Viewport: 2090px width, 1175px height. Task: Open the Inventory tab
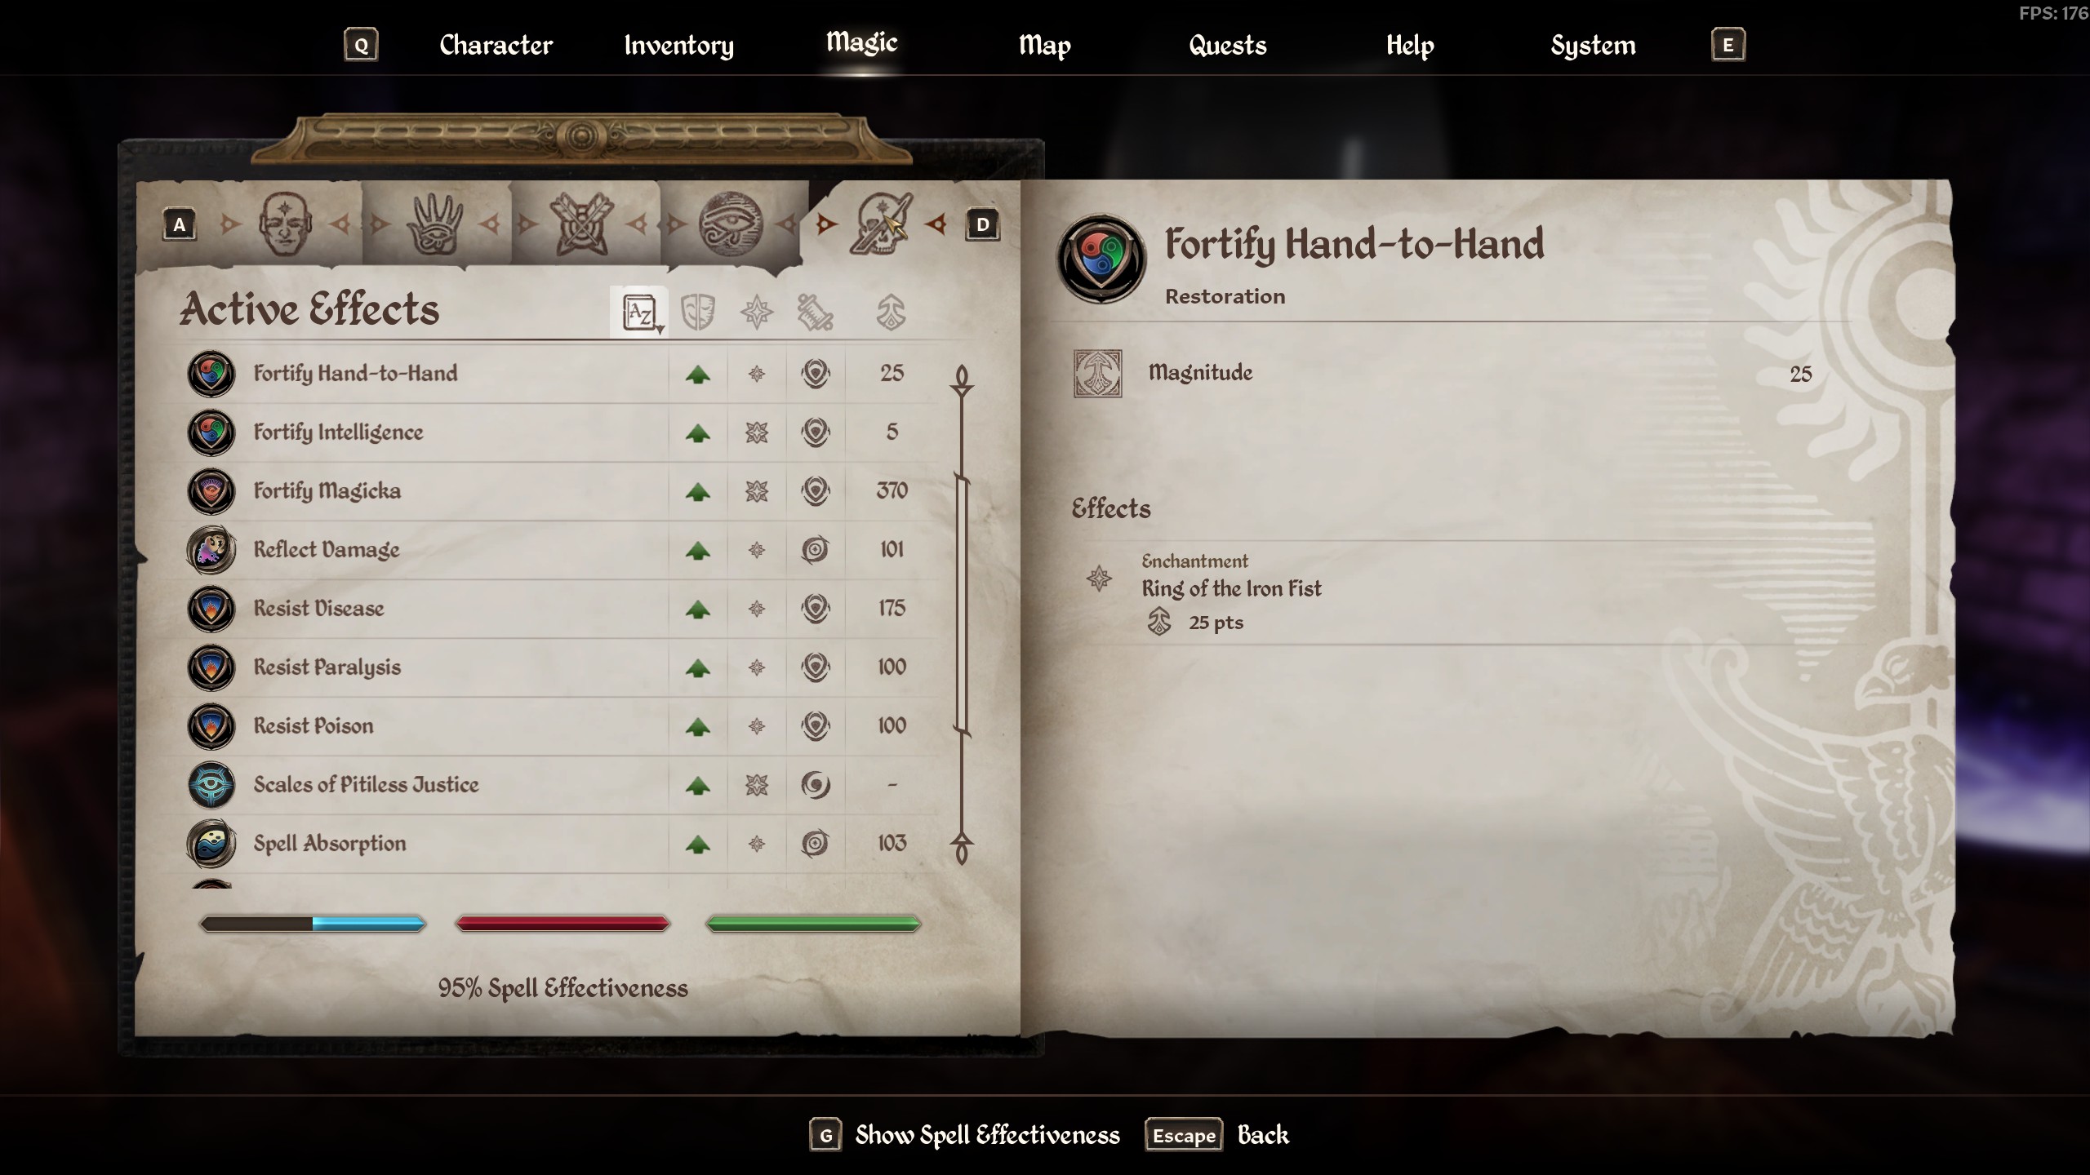point(678,46)
